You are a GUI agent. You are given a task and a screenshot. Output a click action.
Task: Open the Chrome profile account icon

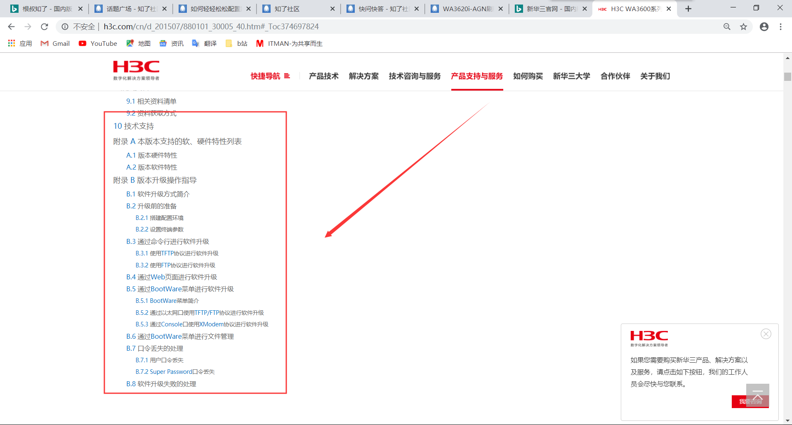click(764, 27)
